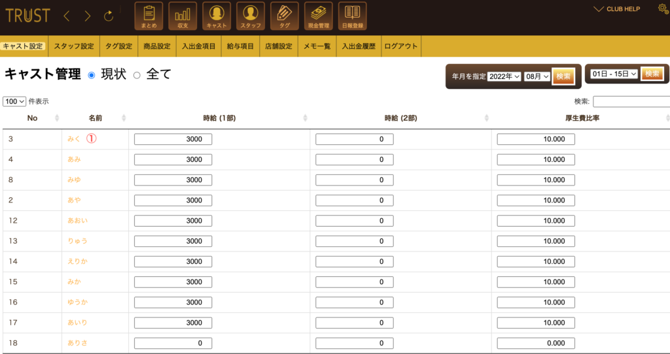
Task: Click 厚生費比率 field for みゆ
Action: point(536,180)
